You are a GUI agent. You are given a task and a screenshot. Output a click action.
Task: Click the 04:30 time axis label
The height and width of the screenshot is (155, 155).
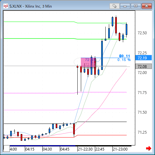pyautogui.click(x=47, y=149)
